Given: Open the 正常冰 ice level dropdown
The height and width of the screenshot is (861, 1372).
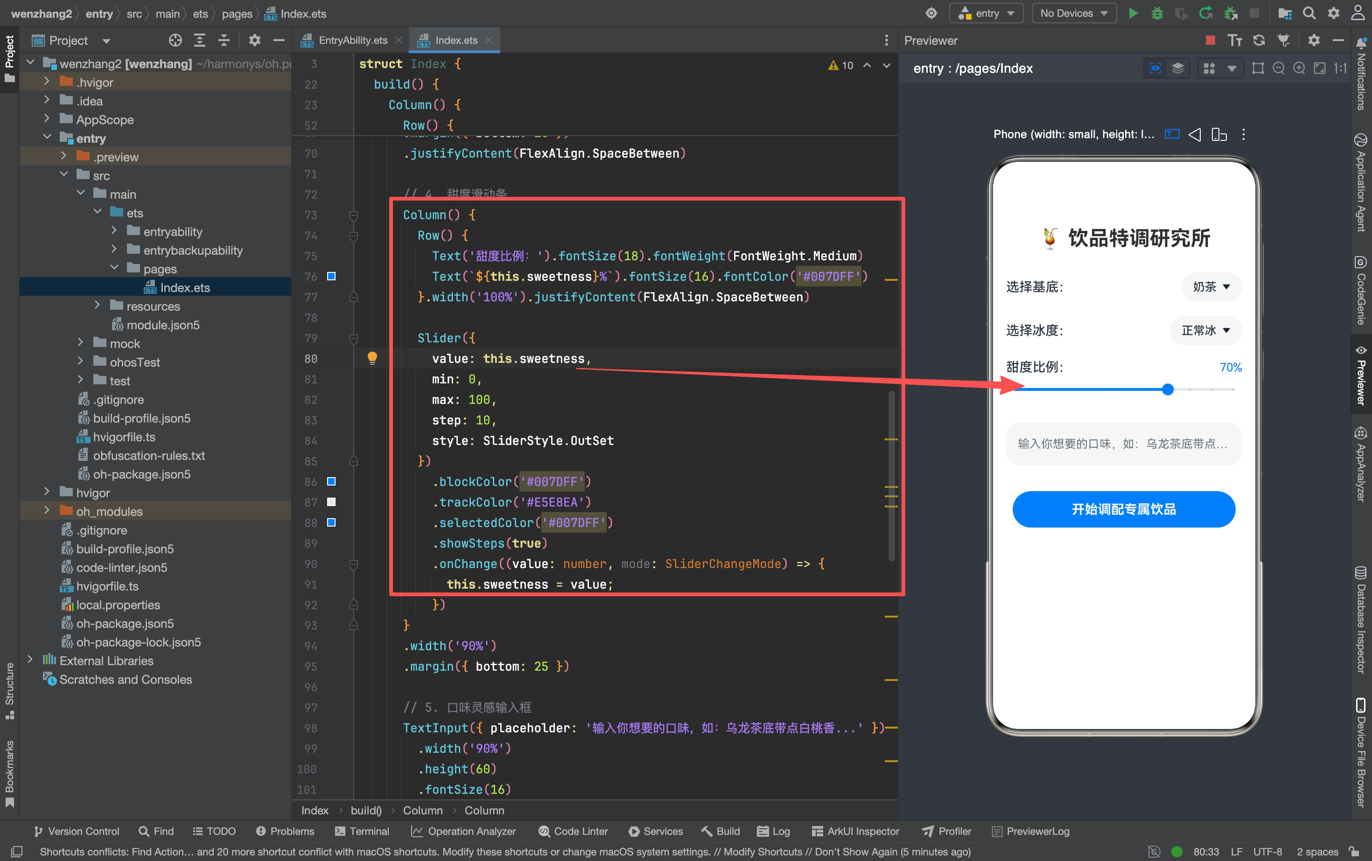Looking at the screenshot, I should coord(1205,330).
